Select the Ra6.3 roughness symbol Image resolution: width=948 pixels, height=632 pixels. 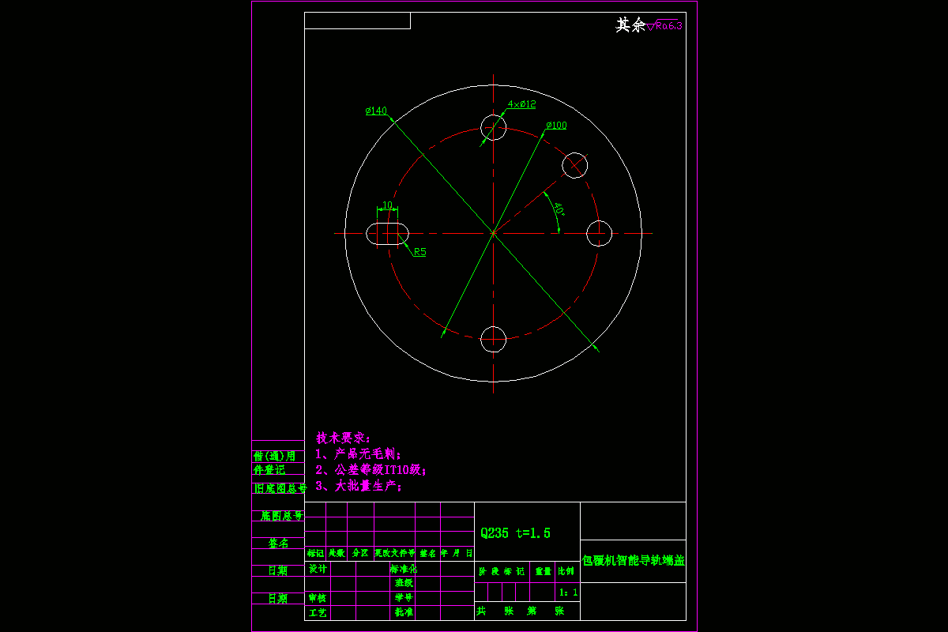[x=664, y=25]
